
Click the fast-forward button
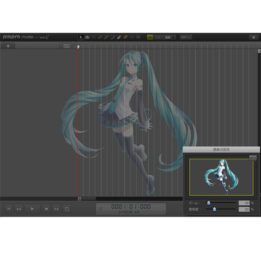click(x=57, y=209)
